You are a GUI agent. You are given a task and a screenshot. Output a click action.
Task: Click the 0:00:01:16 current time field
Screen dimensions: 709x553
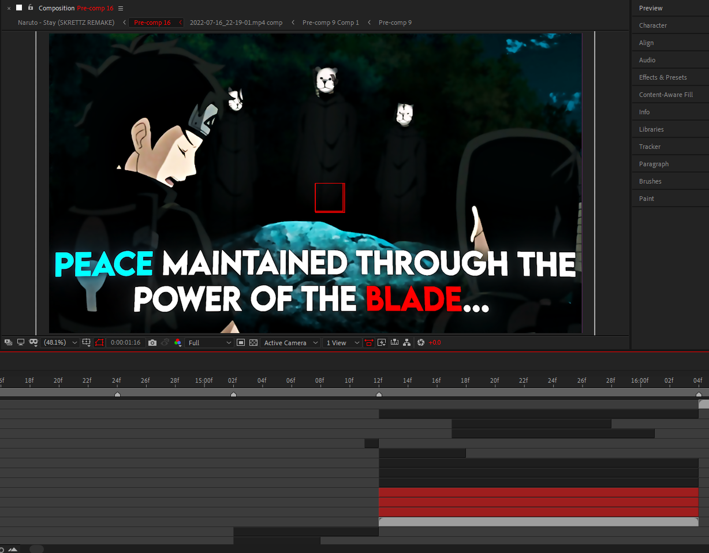click(x=126, y=343)
